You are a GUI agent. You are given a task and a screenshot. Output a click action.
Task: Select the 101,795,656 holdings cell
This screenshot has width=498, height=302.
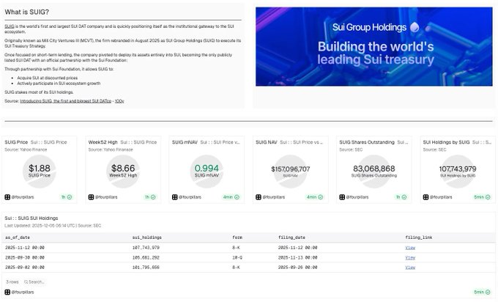coord(146,268)
